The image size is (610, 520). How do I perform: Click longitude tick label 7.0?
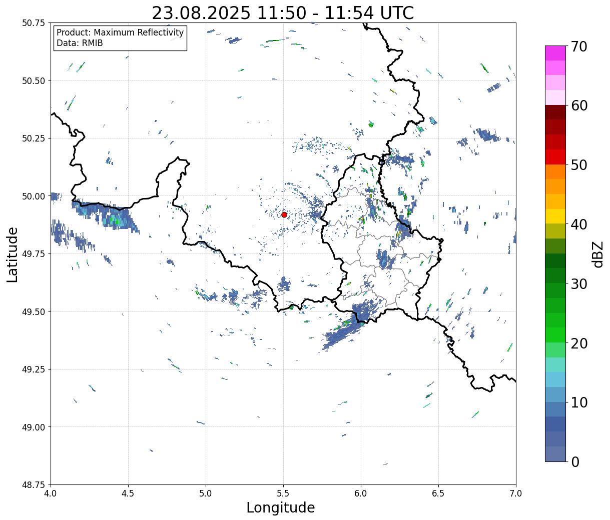pos(516,493)
